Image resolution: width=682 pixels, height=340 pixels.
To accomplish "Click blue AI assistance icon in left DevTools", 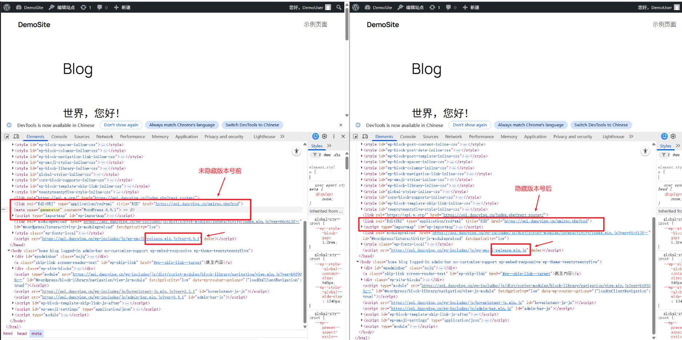I will click(x=316, y=136).
